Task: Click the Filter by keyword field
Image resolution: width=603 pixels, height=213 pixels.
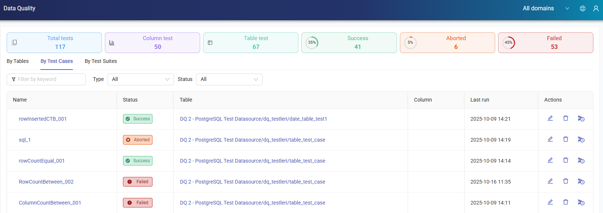Action: click(x=46, y=79)
